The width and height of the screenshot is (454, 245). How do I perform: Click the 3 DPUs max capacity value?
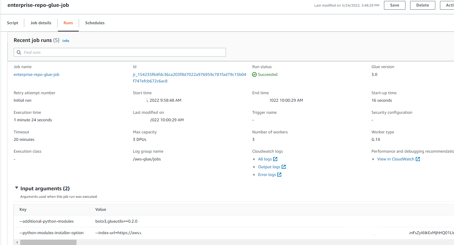(139, 140)
